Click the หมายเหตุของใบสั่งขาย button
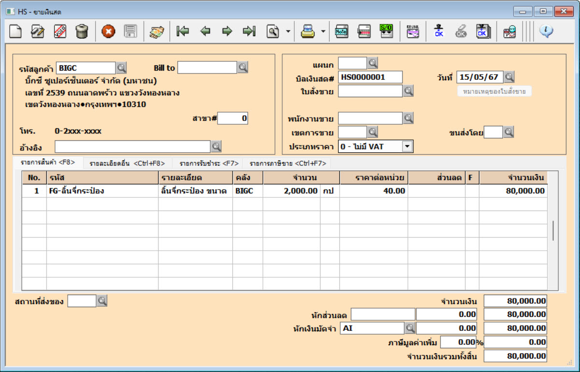Image resolution: width=580 pixels, height=372 pixels. pos(494,91)
